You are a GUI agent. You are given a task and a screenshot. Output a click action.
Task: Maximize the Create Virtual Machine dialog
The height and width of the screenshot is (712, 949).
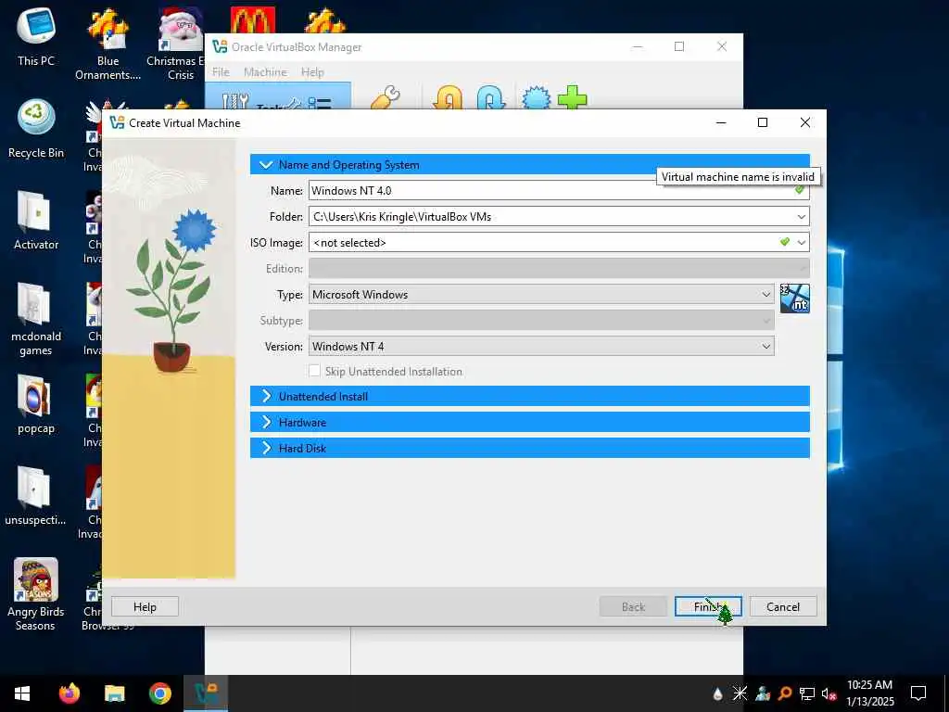(763, 123)
